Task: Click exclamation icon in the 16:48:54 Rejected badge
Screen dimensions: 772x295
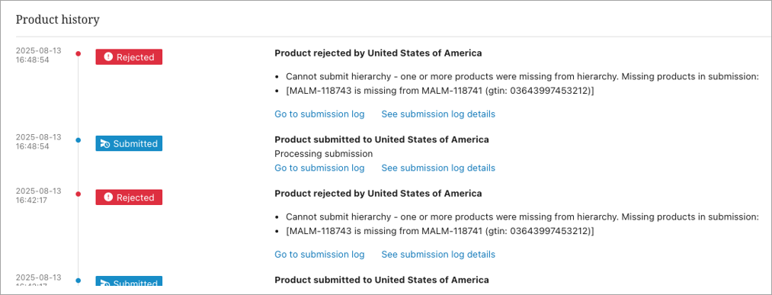Action: click(x=107, y=57)
